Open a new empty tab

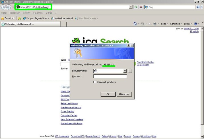(64, 24)
